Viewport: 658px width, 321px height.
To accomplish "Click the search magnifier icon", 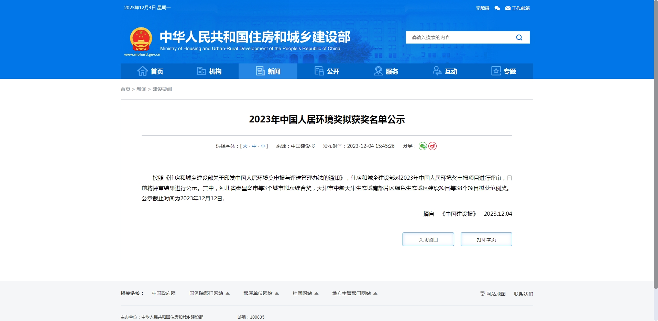I will (x=519, y=37).
